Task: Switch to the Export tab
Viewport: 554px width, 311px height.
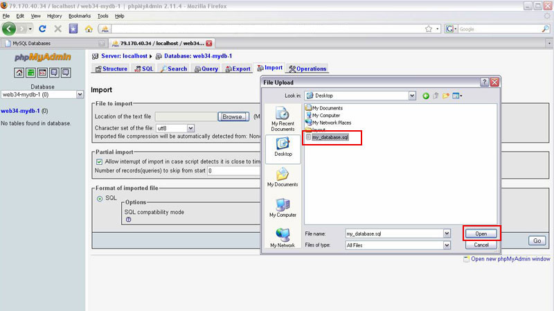Action: point(238,69)
